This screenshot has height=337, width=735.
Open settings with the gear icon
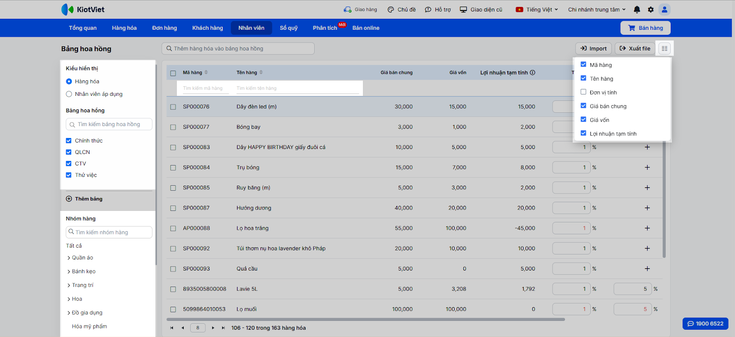[x=650, y=10]
